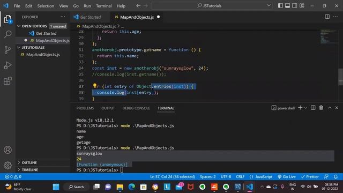Go forward with the navigation arrow
Screen dimensions: 343x193
pos(146,6)
